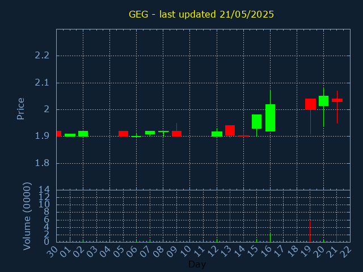This screenshot has height=272, width=363.
Task: Click the 2.1 price tick label
Action: point(42,83)
